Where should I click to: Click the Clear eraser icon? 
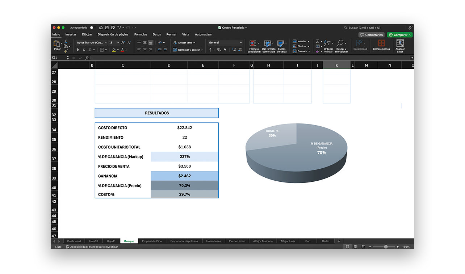click(x=317, y=51)
